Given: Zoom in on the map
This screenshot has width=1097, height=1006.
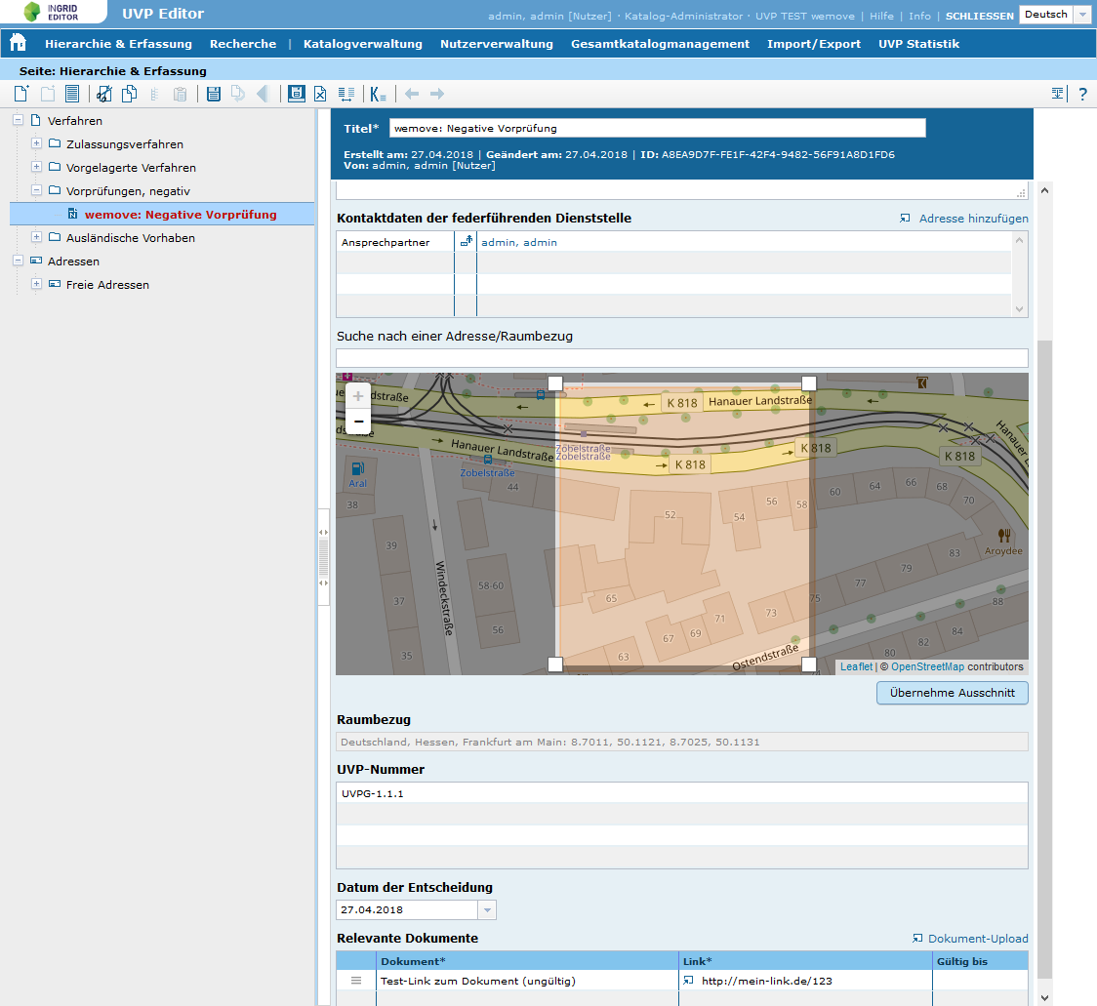Looking at the screenshot, I should 358,396.
